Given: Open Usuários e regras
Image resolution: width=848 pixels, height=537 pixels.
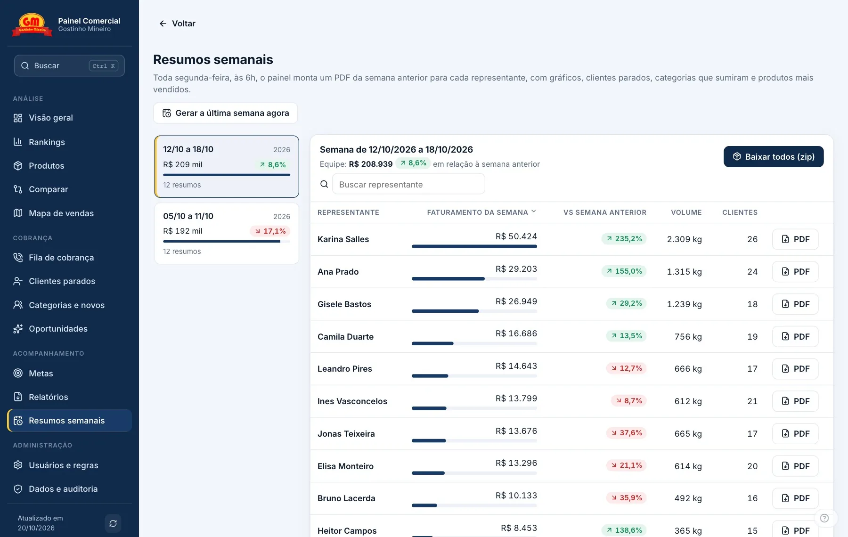Looking at the screenshot, I should click(69, 465).
